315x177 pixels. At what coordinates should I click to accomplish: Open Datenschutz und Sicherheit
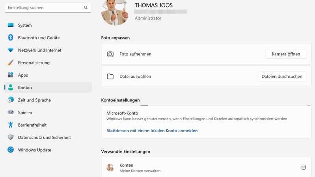point(48,137)
